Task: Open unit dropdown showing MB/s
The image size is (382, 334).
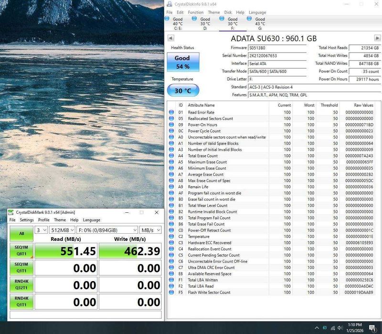Action: (x=150, y=230)
